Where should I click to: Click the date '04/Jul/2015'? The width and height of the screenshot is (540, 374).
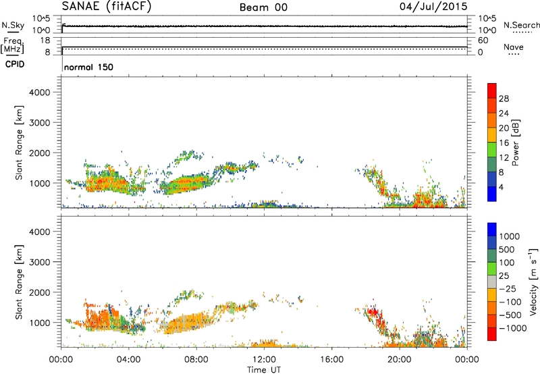(x=433, y=6)
